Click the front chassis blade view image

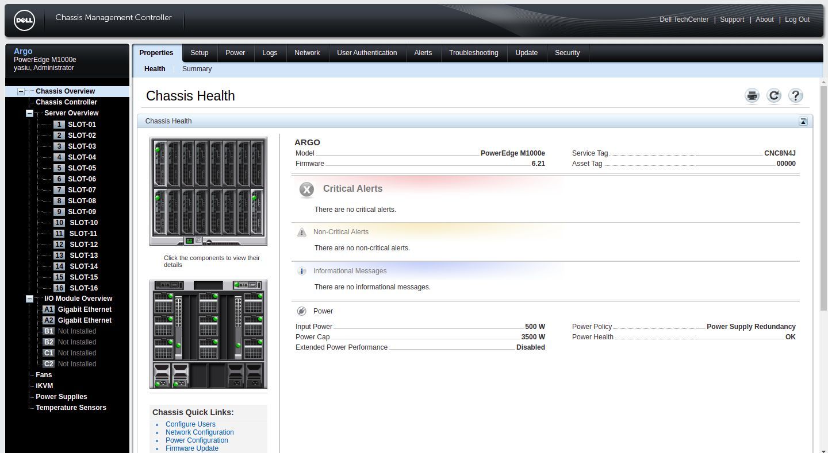(208, 191)
